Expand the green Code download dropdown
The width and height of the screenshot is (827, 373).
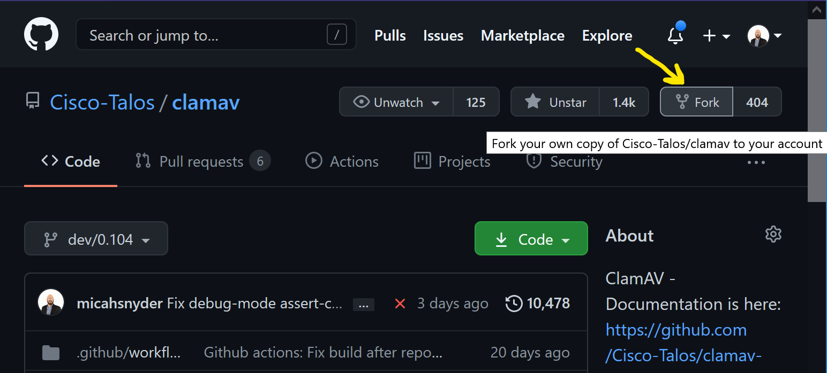531,239
